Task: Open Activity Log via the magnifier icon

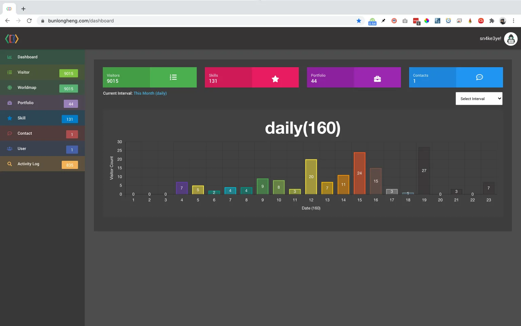Action: [9, 164]
